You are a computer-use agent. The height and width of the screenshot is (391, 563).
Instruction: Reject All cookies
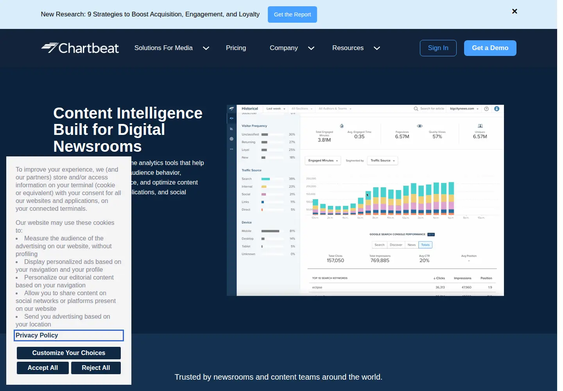[x=96, y=368]
